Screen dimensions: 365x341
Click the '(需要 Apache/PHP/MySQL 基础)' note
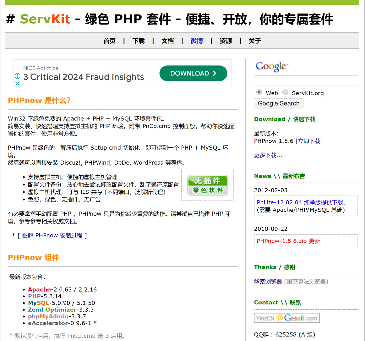[301, 210]
